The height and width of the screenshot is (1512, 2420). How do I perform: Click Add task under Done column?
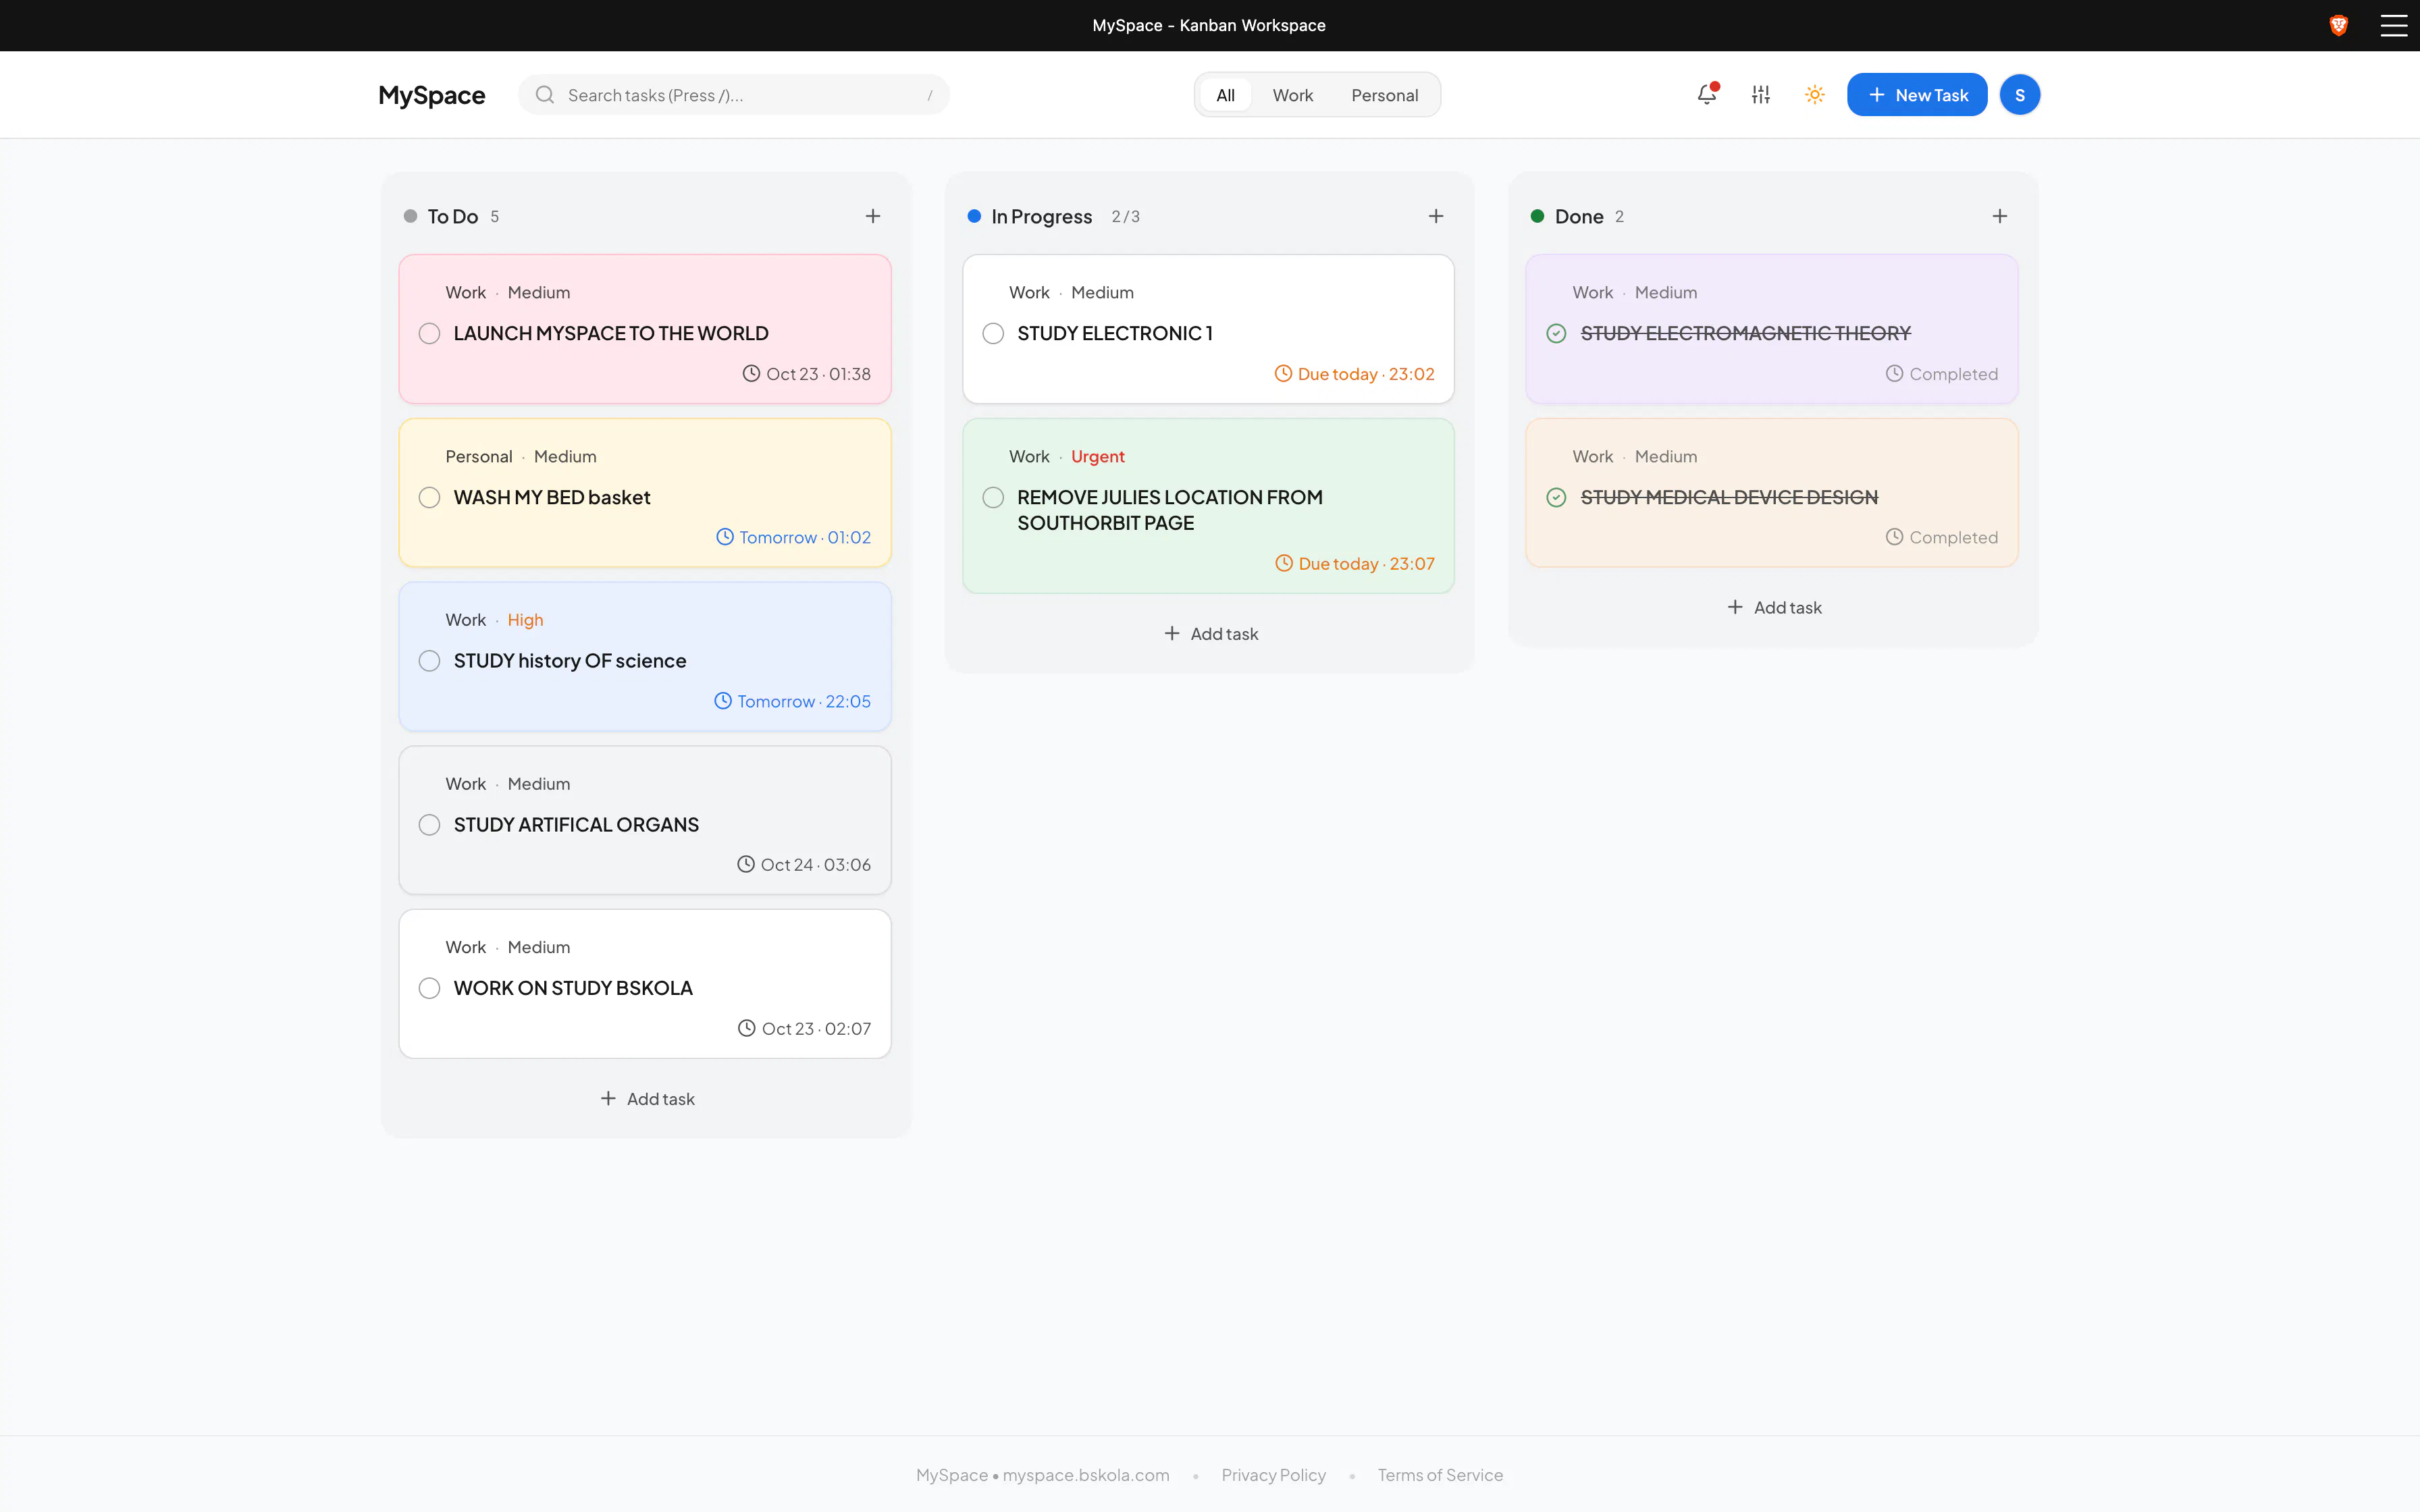tap(1774, 608)
